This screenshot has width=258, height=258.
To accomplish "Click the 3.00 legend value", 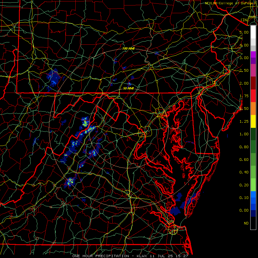I will tap(244, 58).
